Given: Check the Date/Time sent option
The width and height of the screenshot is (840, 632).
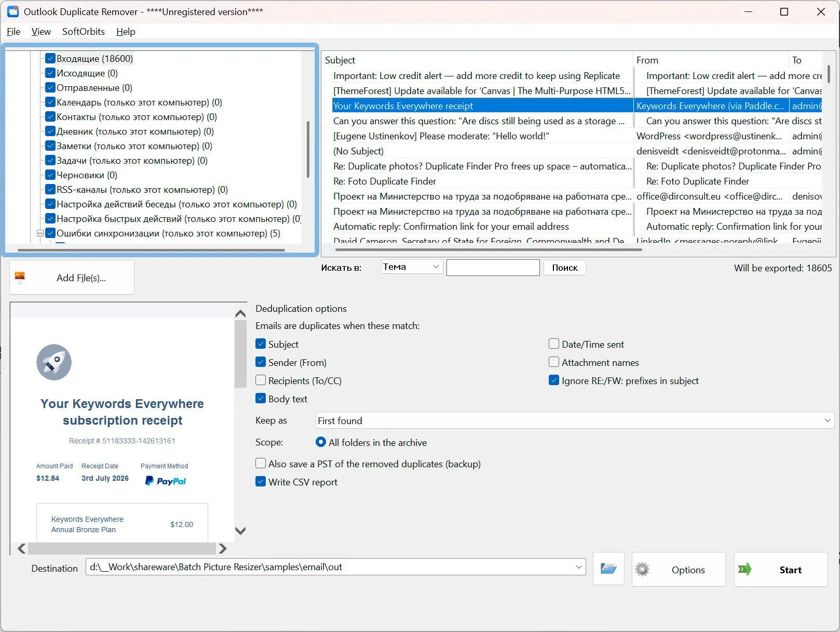Looking at the screenshot, I should pos(554,344).
